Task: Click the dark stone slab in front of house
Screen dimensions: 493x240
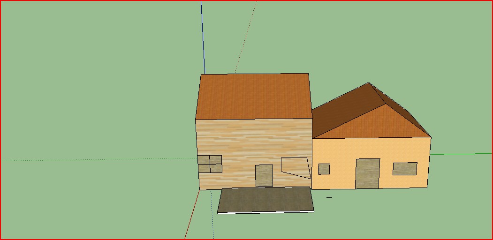Action: tap(265, 200)
